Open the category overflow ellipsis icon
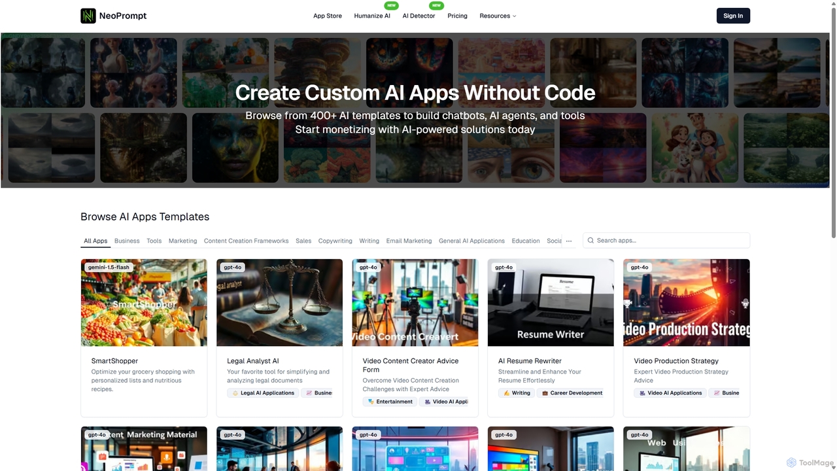This screenshot has width=837, height=471. tap(569, 241)
